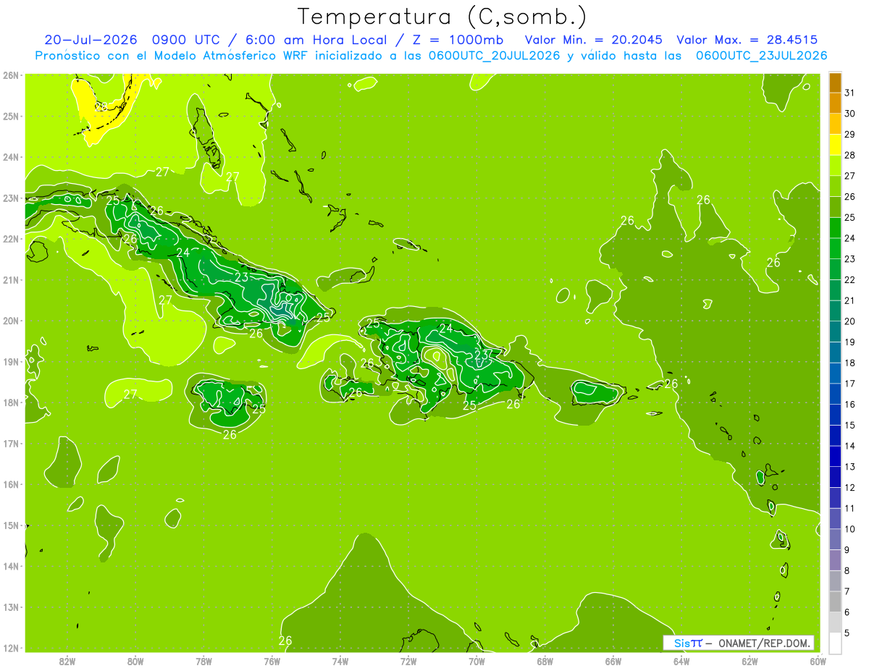
Task: Click the '25' color scale label
Action: coord(849,217)
